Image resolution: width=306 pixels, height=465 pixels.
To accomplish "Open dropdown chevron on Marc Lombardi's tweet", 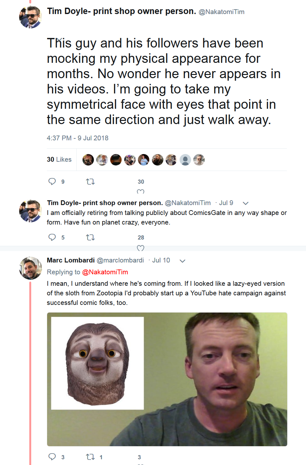I will pyautogui.click(x=182, y=261).
